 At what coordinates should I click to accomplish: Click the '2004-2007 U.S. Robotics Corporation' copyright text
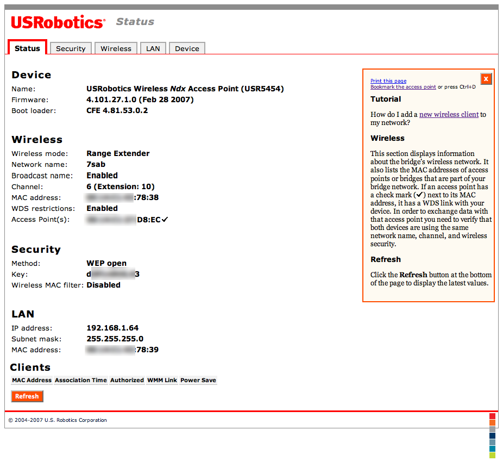tap(61, 420)
